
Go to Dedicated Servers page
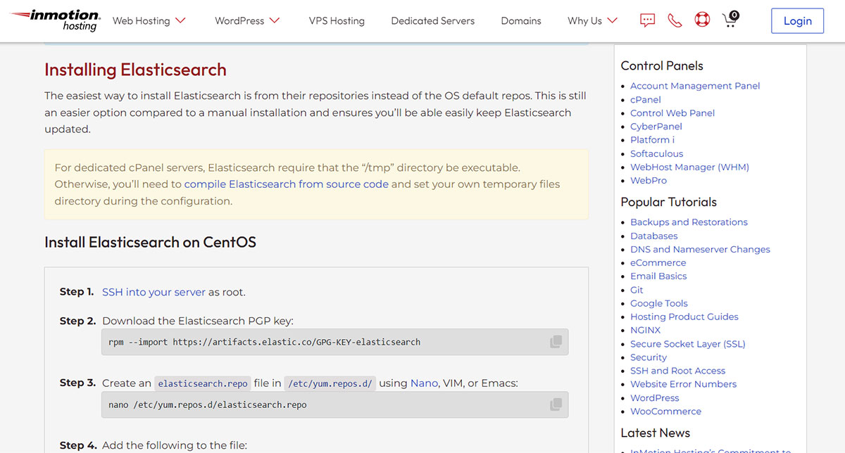point(433,21)
